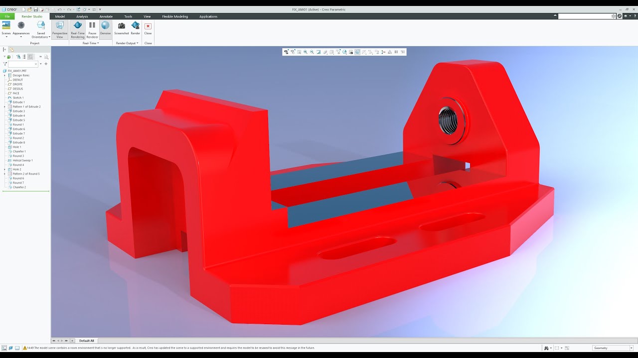
Task: Select Round 7 feature
Action: click(18, 183)
